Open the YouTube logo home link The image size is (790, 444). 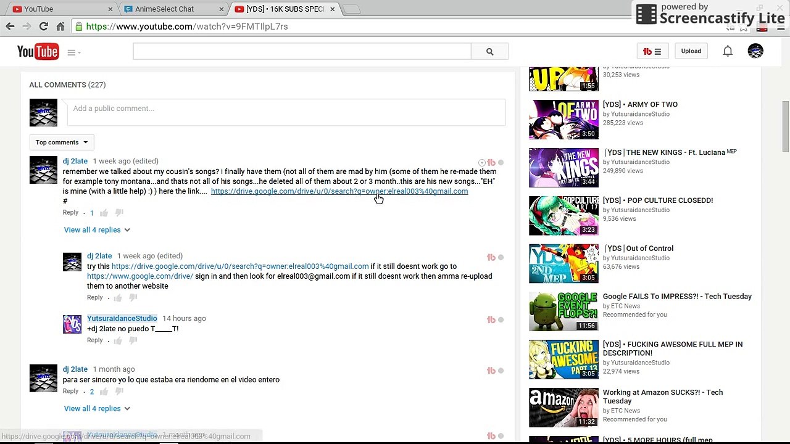(x=38, y=52)
